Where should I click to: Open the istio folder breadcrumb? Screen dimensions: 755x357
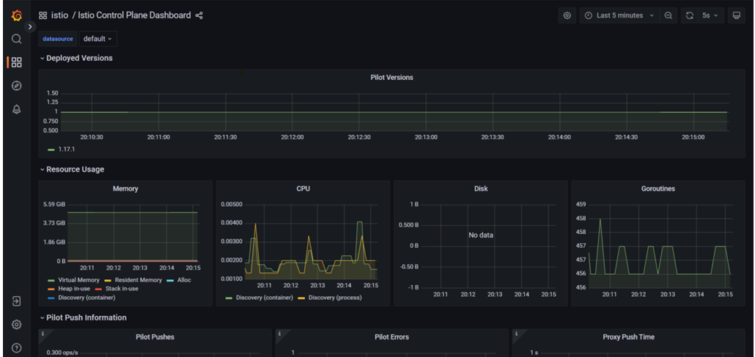pos(59,15)
